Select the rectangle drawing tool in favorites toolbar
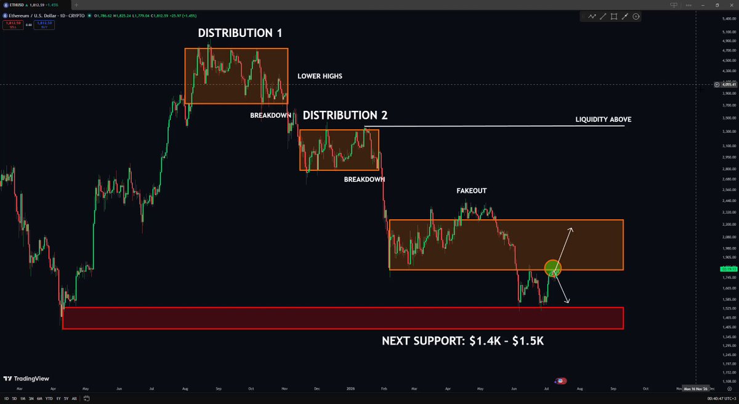 614,17
